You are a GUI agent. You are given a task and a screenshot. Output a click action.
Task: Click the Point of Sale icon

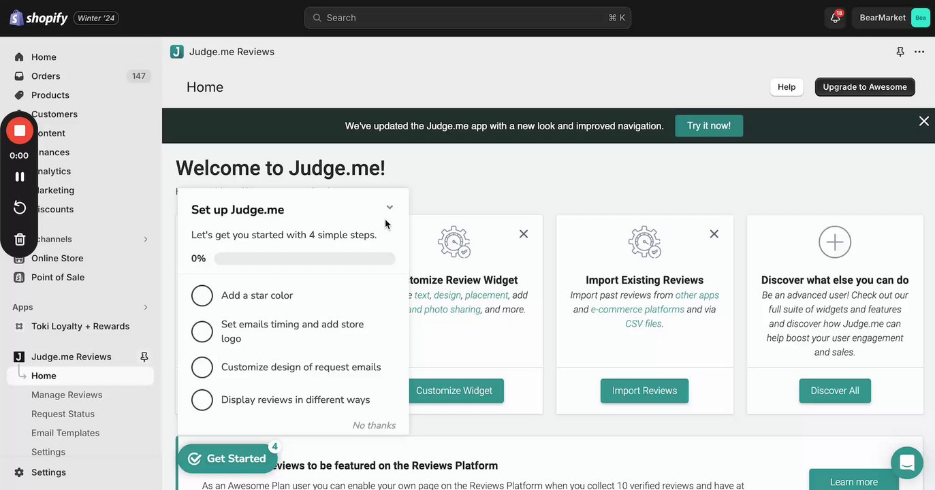point(19,277)
